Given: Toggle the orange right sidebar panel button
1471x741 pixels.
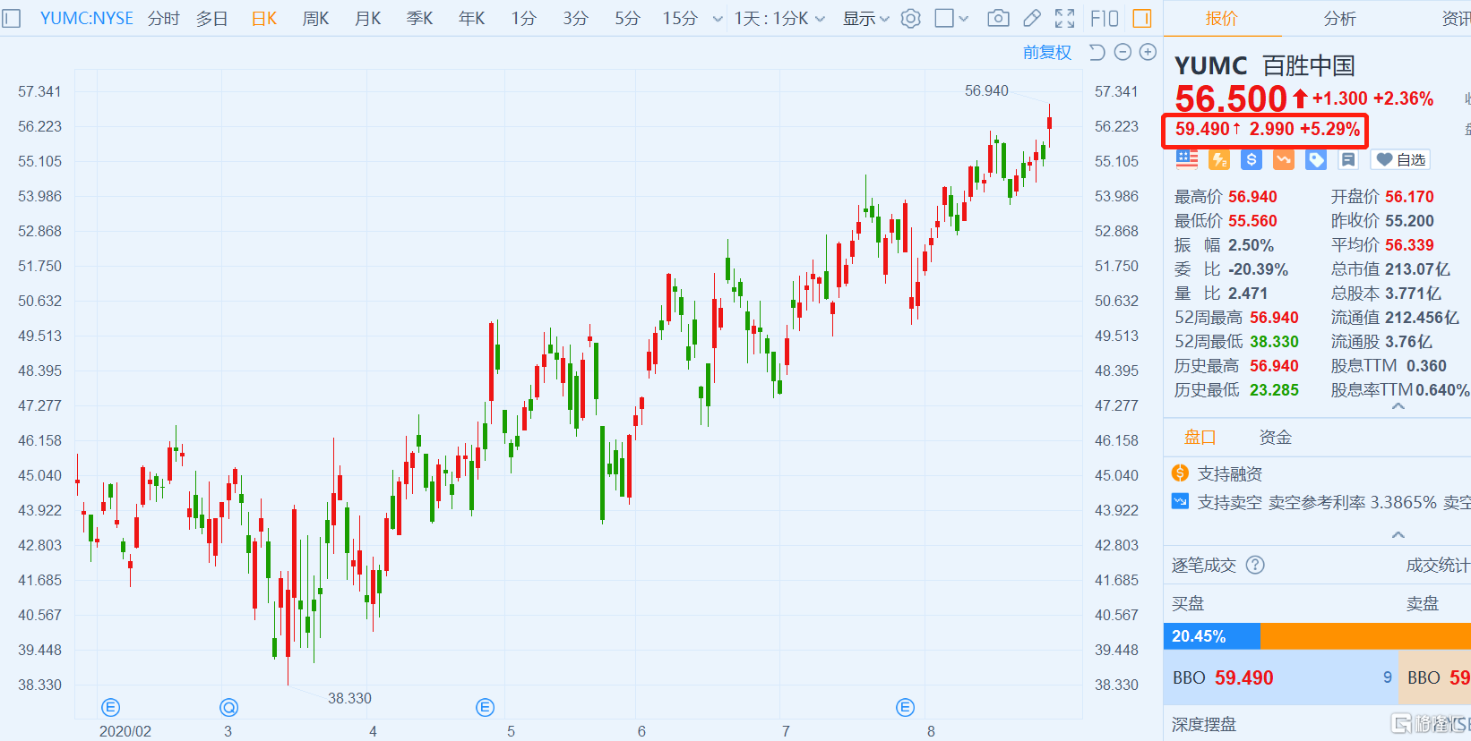Looking at the screenshot, I should click(1142, 18).
